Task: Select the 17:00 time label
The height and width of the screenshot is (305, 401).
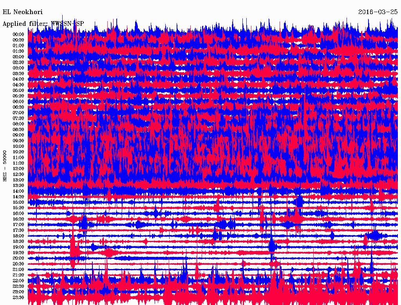Action: 18,225
